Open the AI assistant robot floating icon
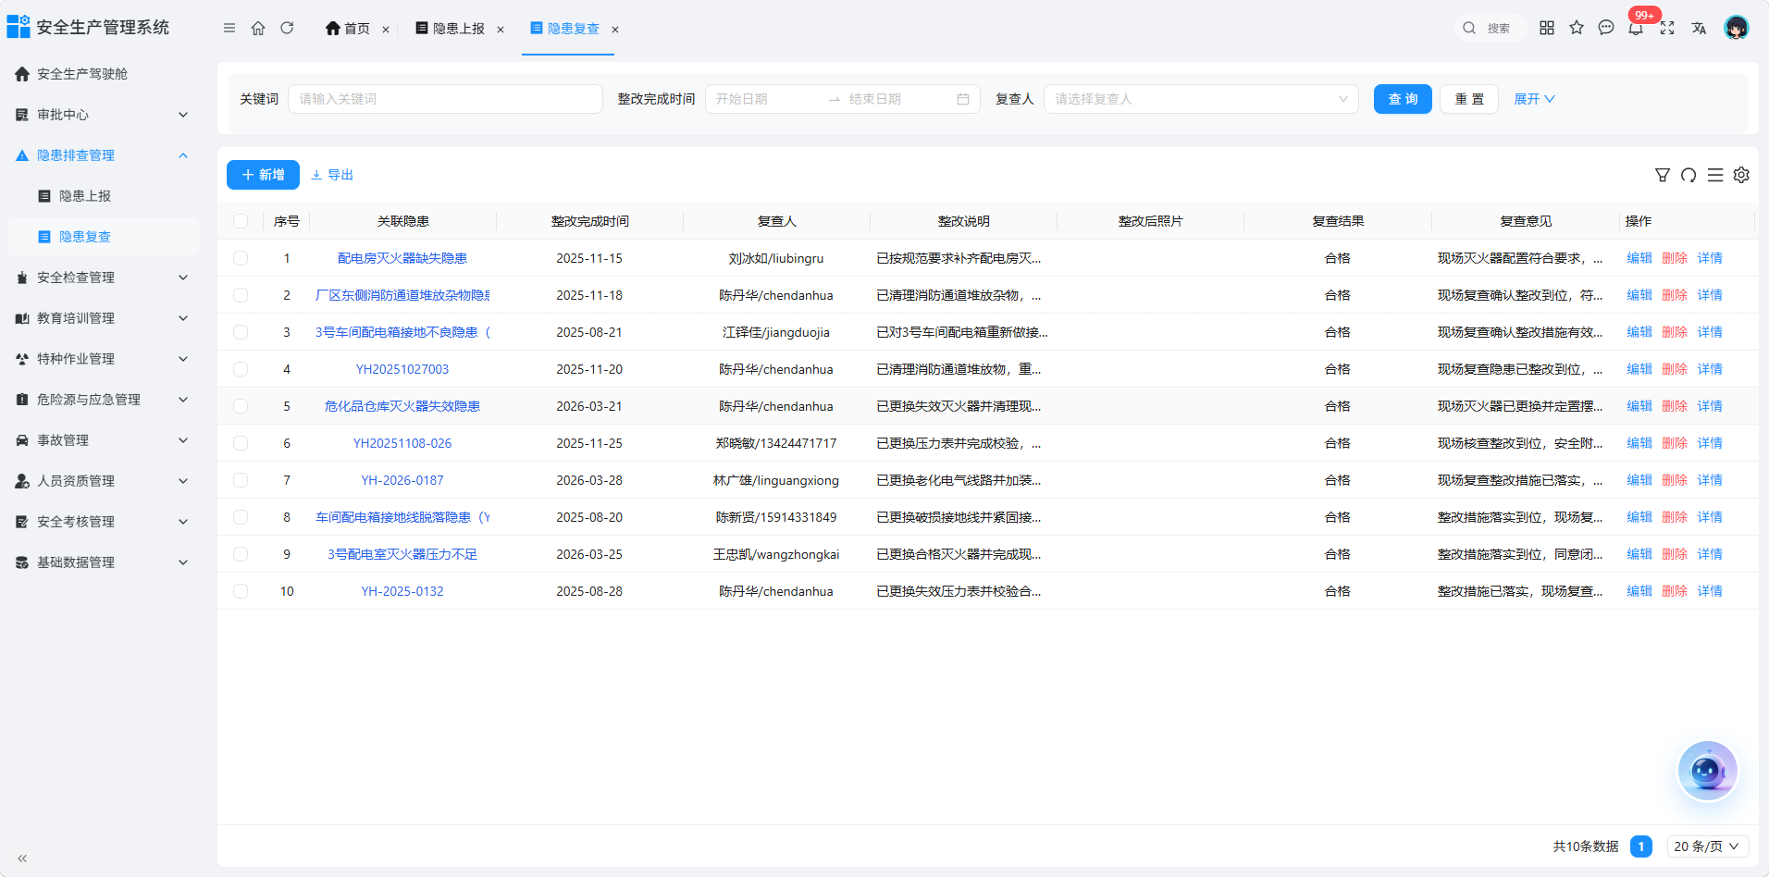This screenshot has height=877, width=1769. pos(1707,771)
